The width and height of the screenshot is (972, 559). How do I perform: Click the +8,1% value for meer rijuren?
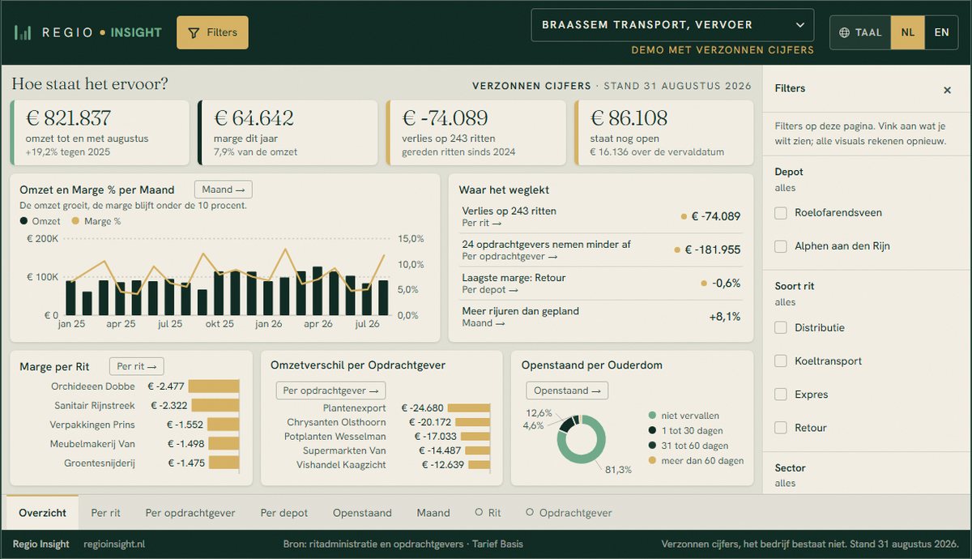tap(725, 317)
